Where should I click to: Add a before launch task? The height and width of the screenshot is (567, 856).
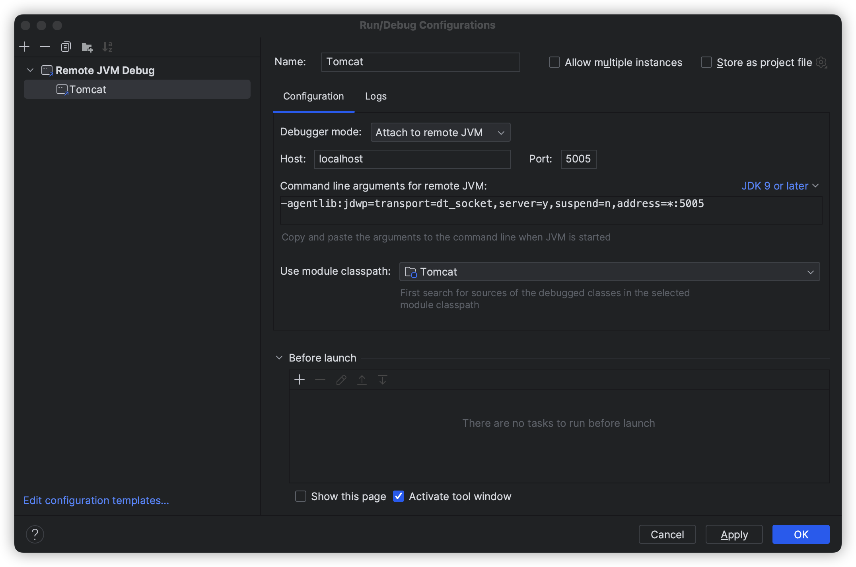[300, 380]
